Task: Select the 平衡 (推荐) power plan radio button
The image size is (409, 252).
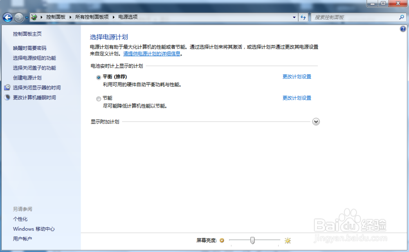Action: click(98, 78)
